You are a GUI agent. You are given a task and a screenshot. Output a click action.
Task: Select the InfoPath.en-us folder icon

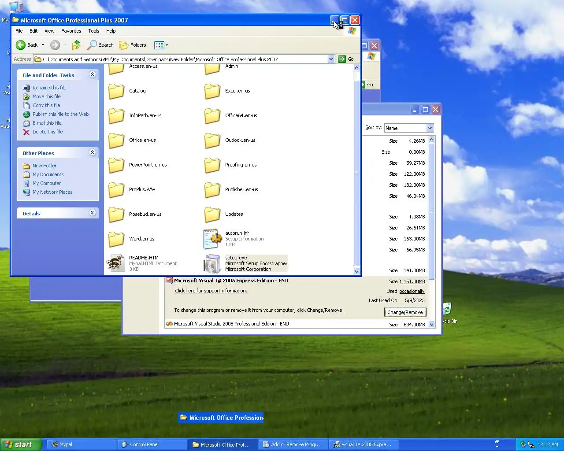116,116
